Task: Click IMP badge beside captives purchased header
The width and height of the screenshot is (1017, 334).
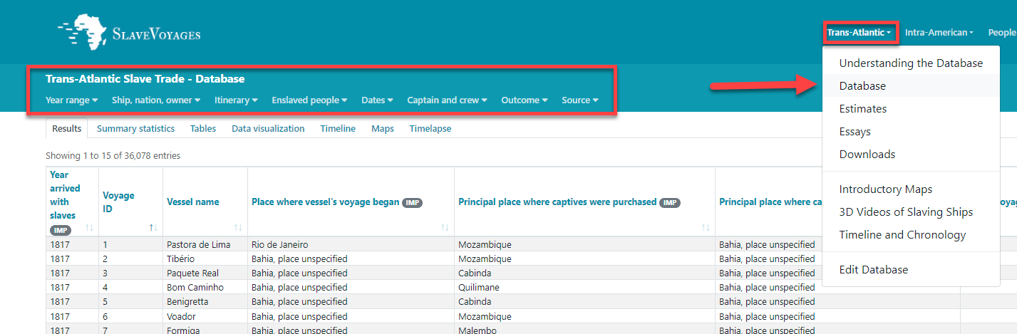Action: (x=670, y=202)
